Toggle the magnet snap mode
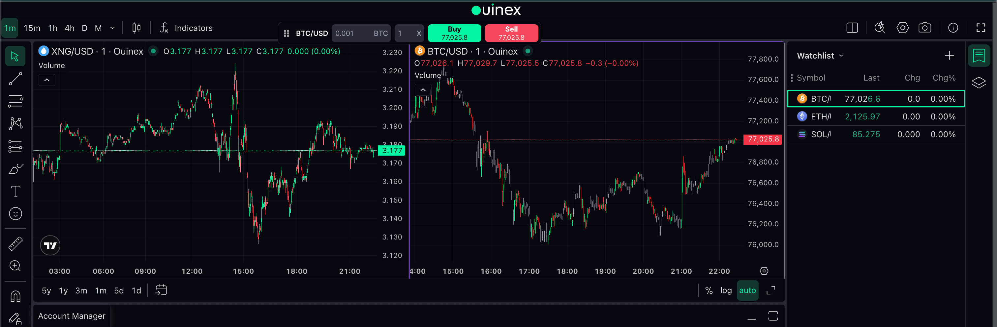Viewport: 997px width, 327px height. tap(15, 296)
